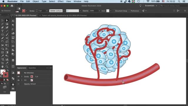Open Uniform width profile dropdown
This screenshot has width=188, height=106.
(x=64, y=11)
